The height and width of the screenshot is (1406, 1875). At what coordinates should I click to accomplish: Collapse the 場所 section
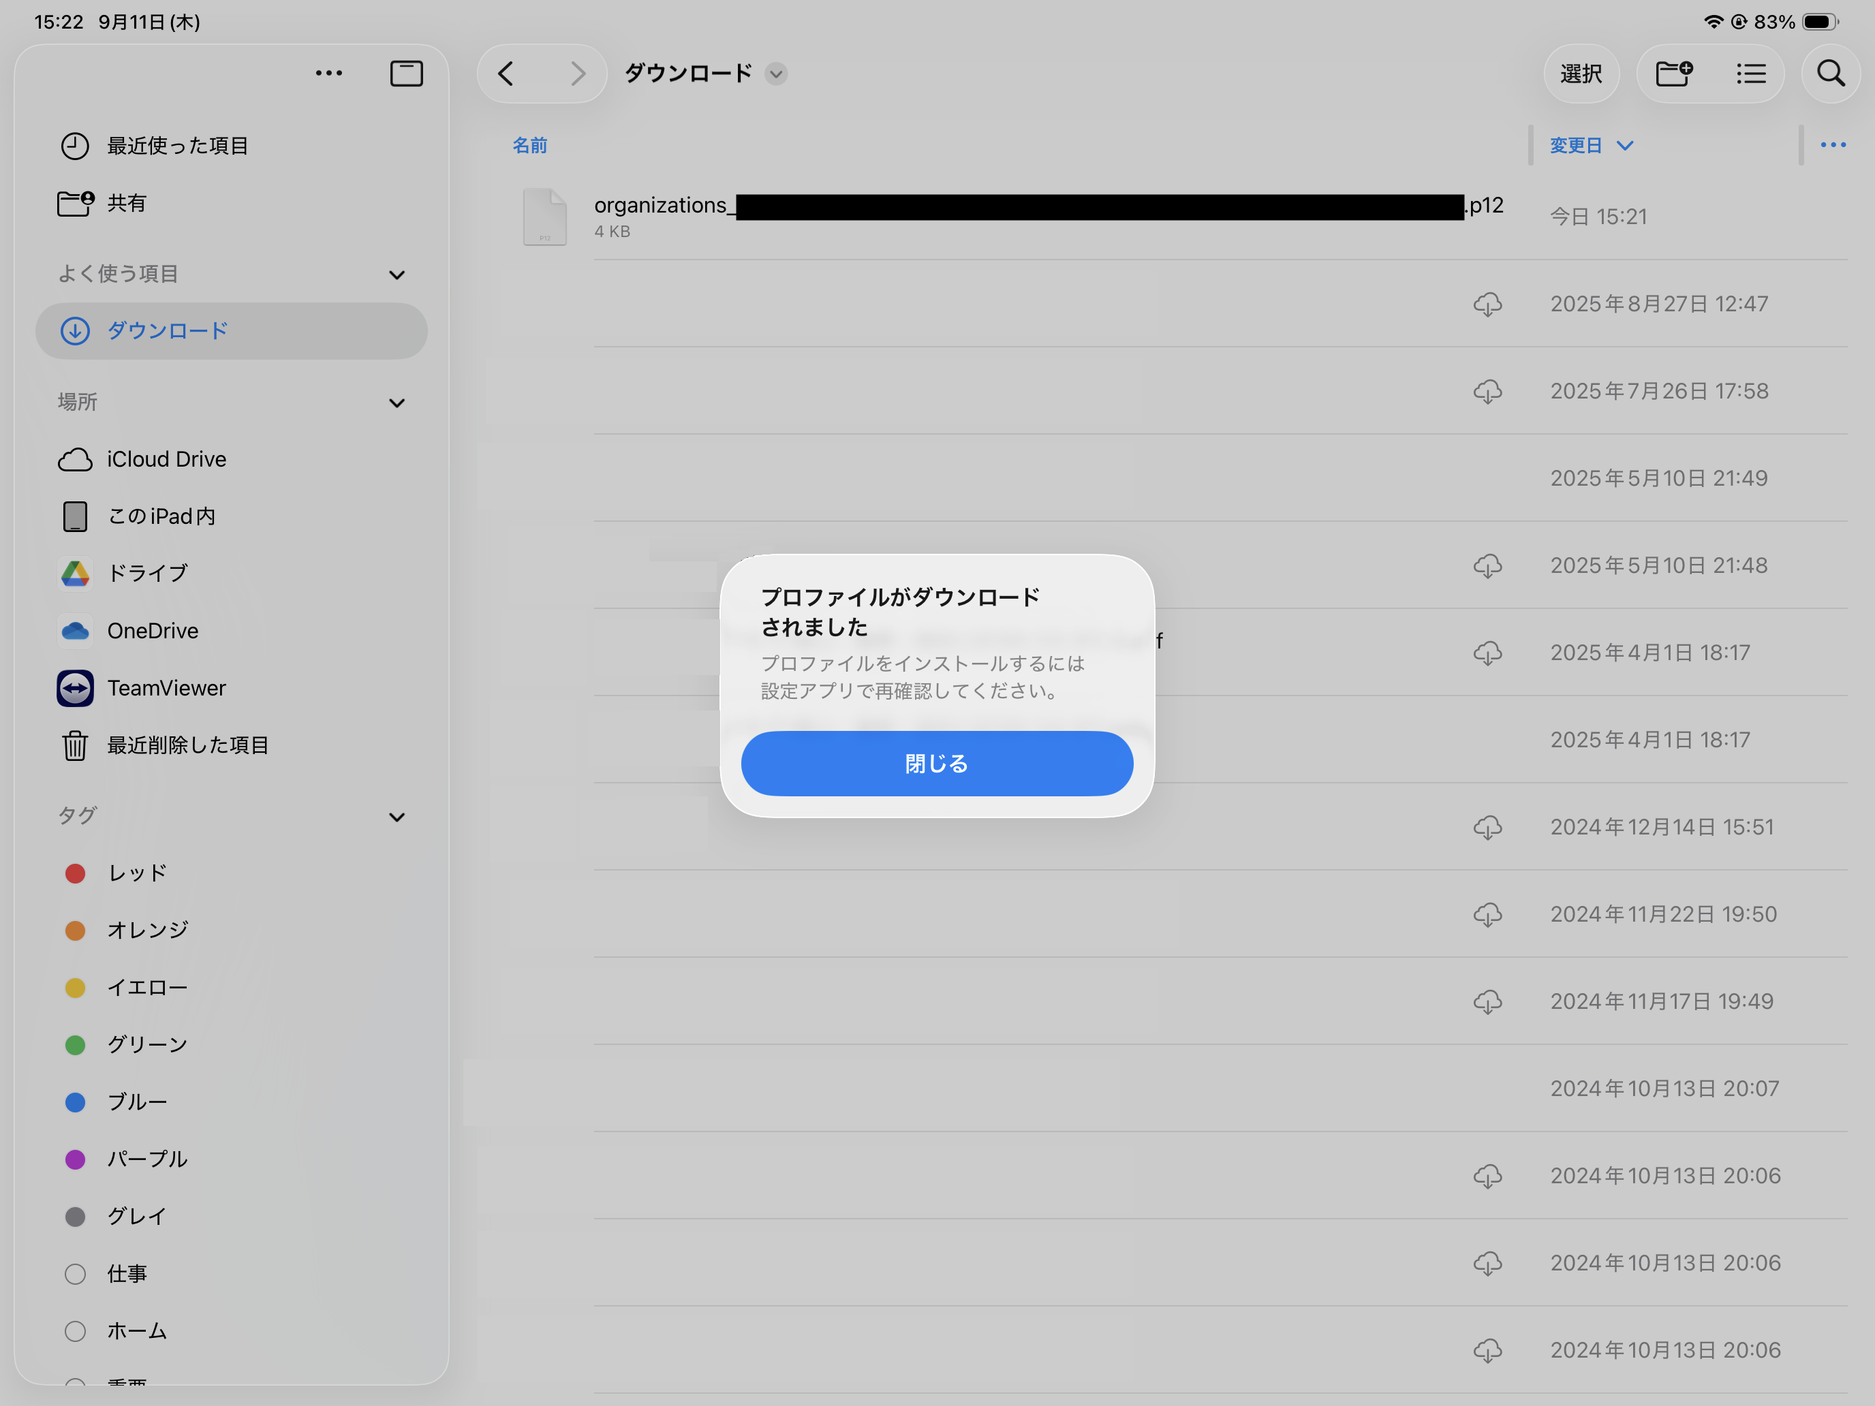point(397,403)
